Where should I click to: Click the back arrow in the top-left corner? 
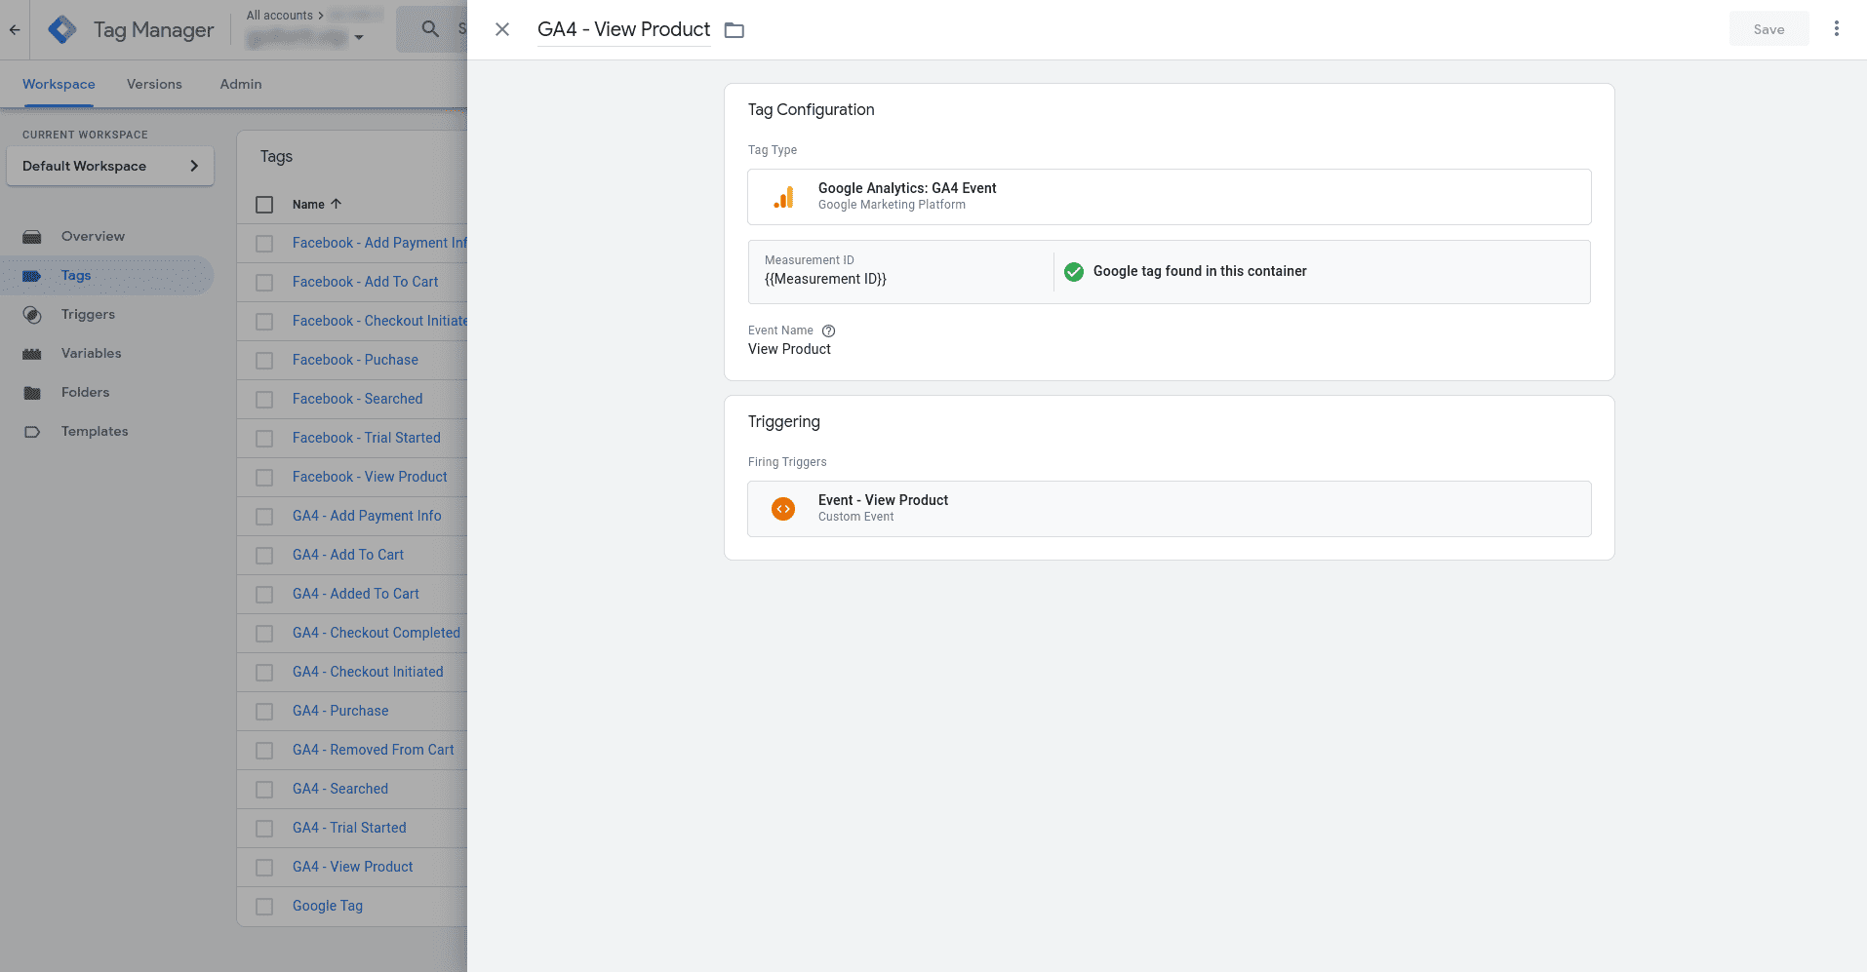15,29
